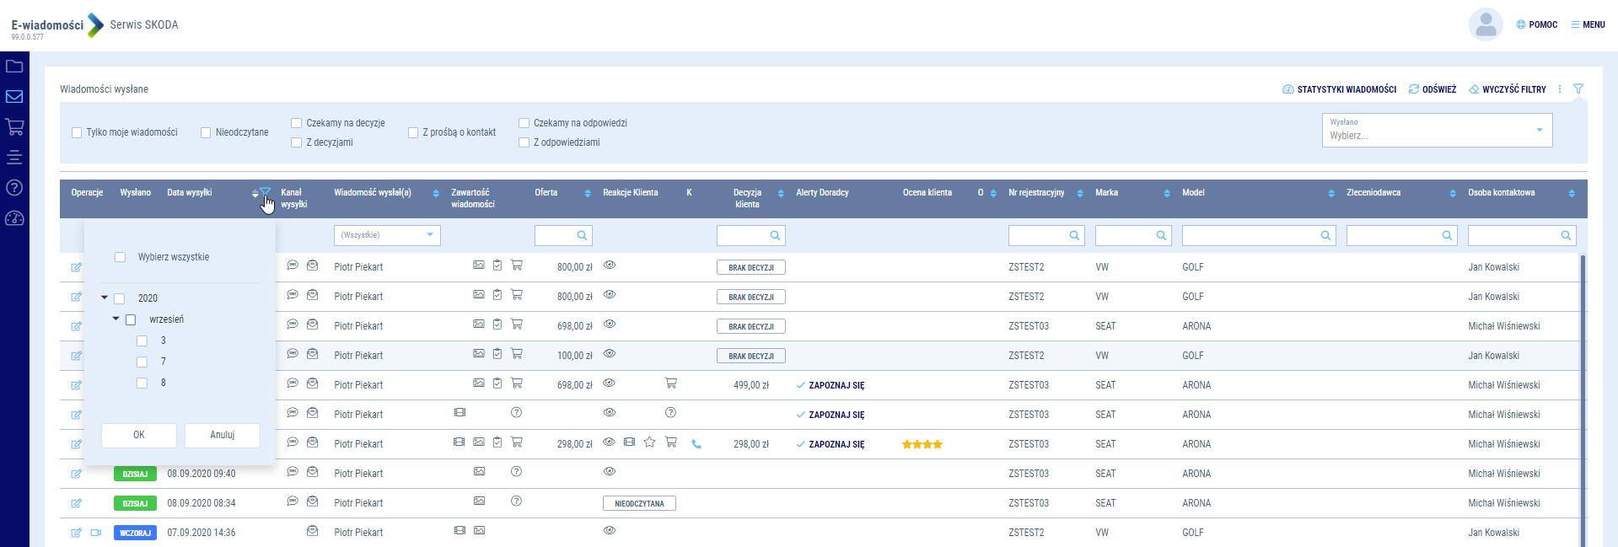This screenshot has width=1618, height=547.
Task: Click the funnel filter icon at top right
Action: (1578, 89)
